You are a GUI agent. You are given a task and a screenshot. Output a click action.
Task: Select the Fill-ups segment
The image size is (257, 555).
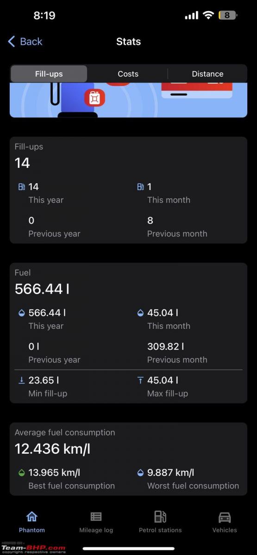coord(49,74)
